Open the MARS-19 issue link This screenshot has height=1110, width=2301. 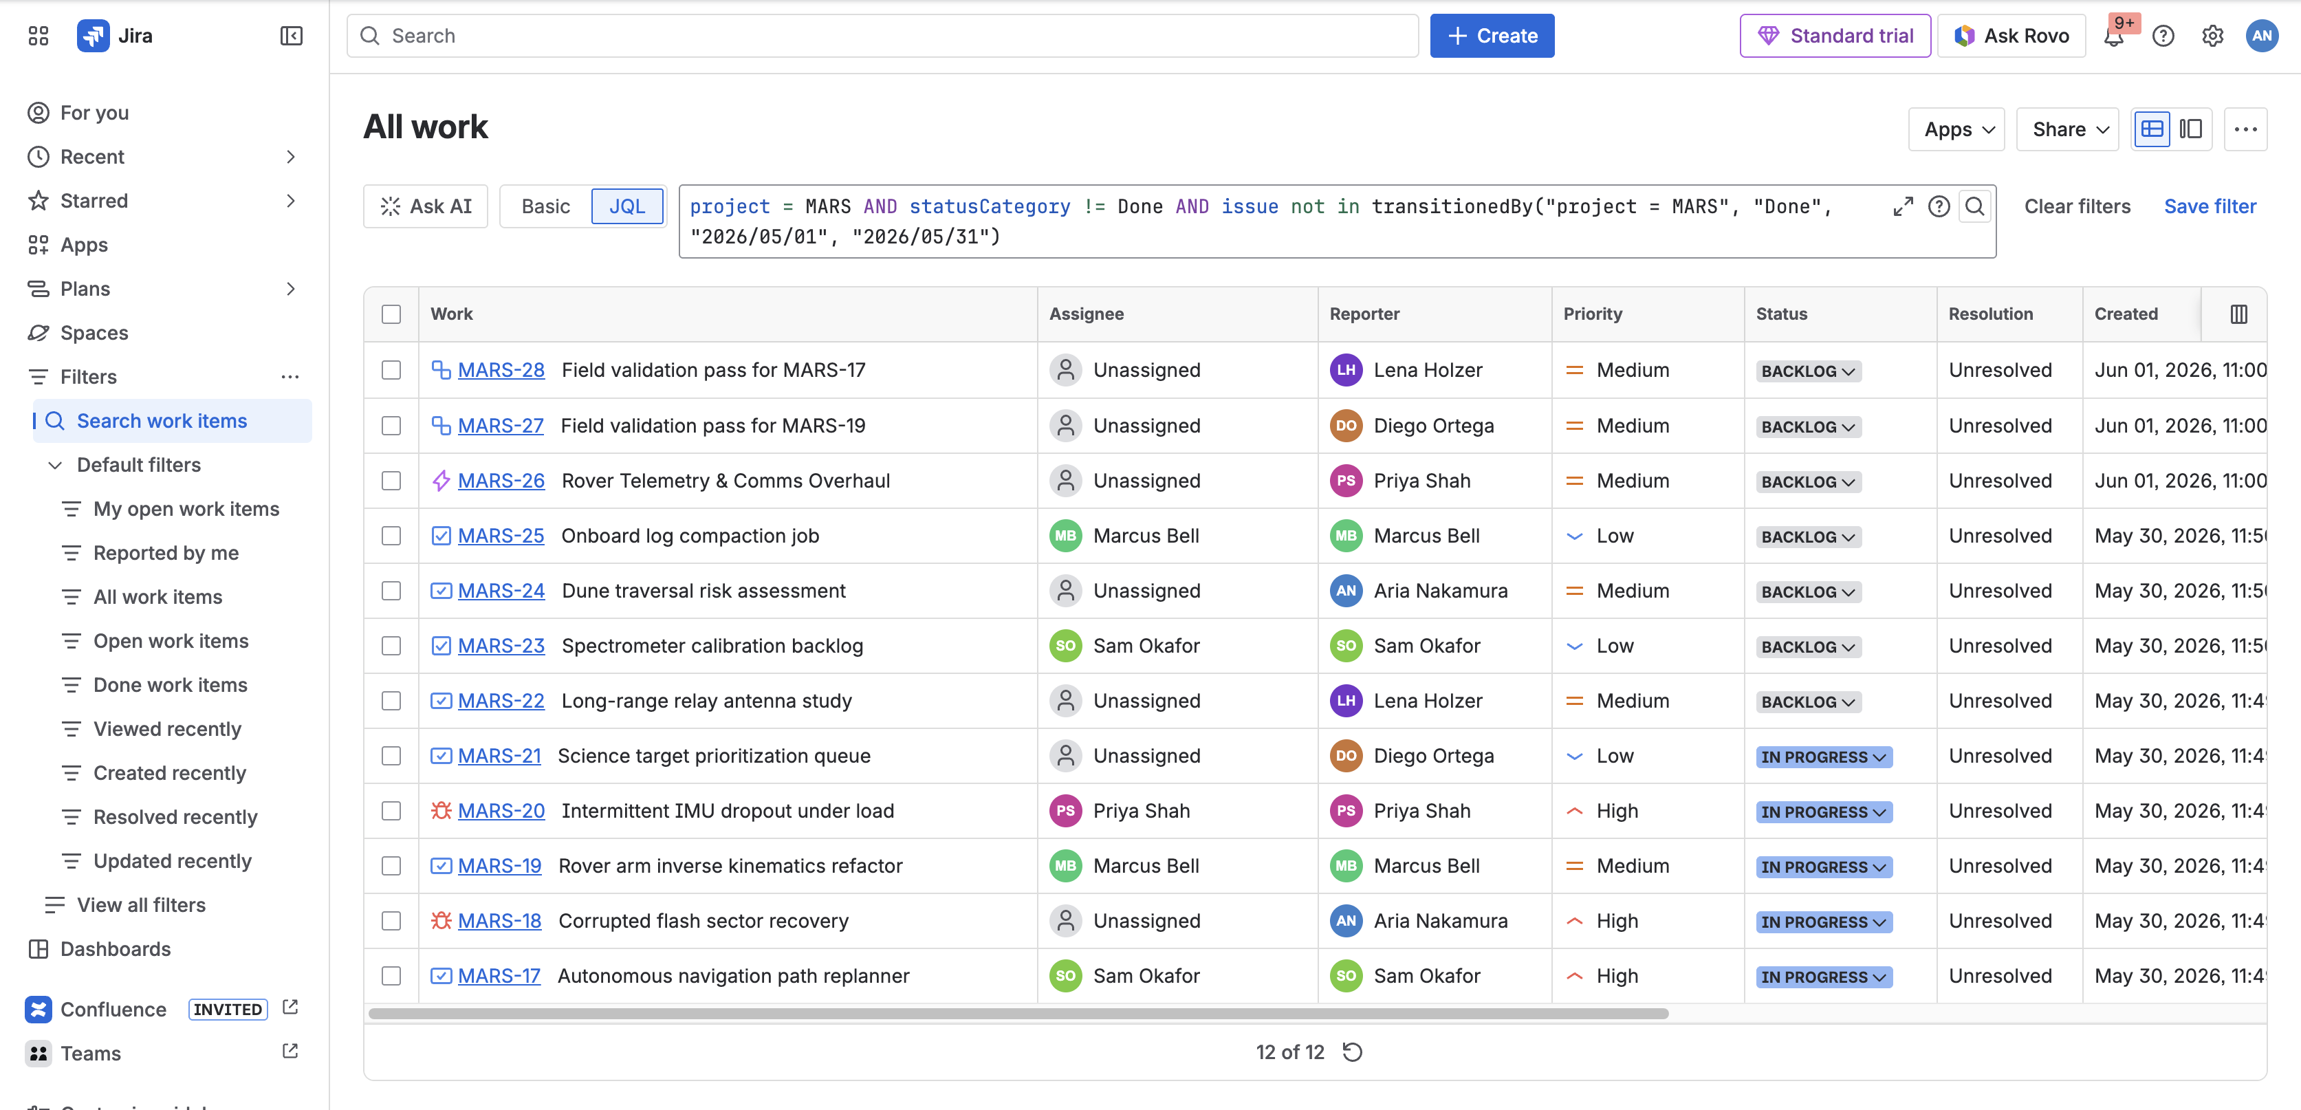(x=499, y=867)
